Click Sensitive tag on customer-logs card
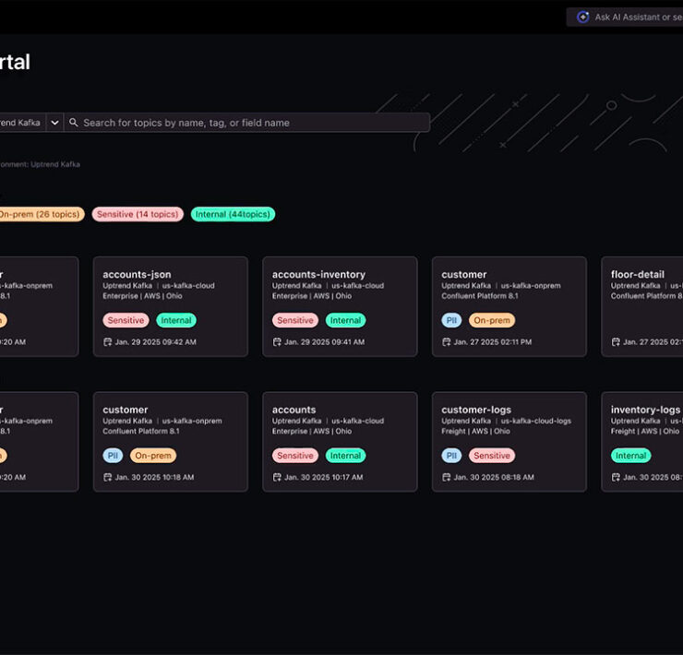Screen dimensions: 683x655 pyautogui.click(x=492, y=456)
